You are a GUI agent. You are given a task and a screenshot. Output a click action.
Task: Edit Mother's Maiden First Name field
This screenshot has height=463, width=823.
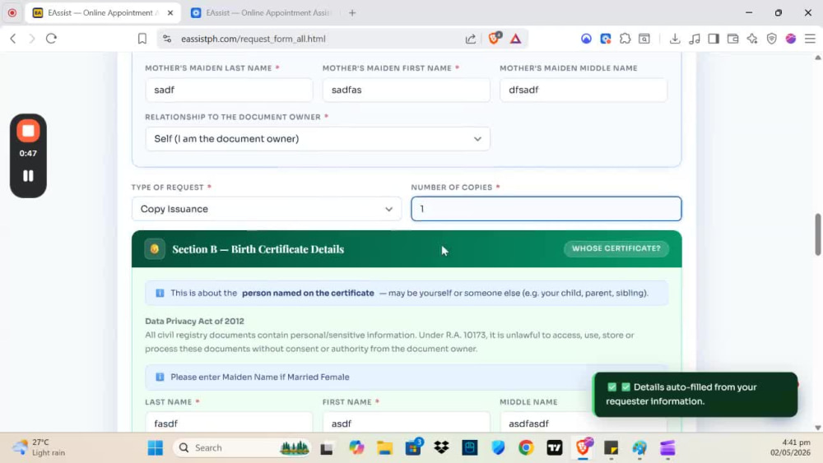pos(407,90)
